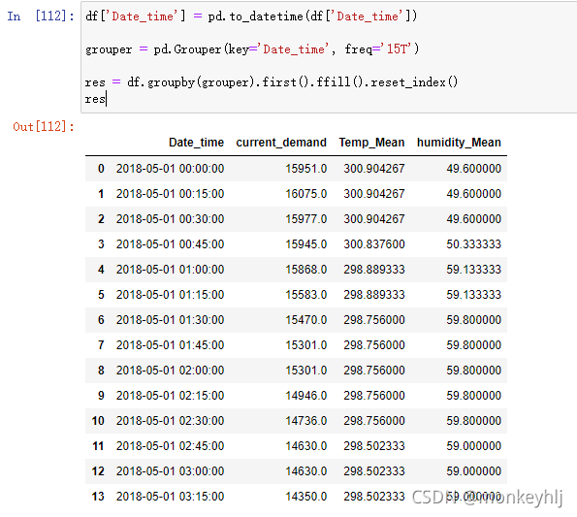
Task: Select cell 2018-05-01 03:00:00
Action: [170, 471]
